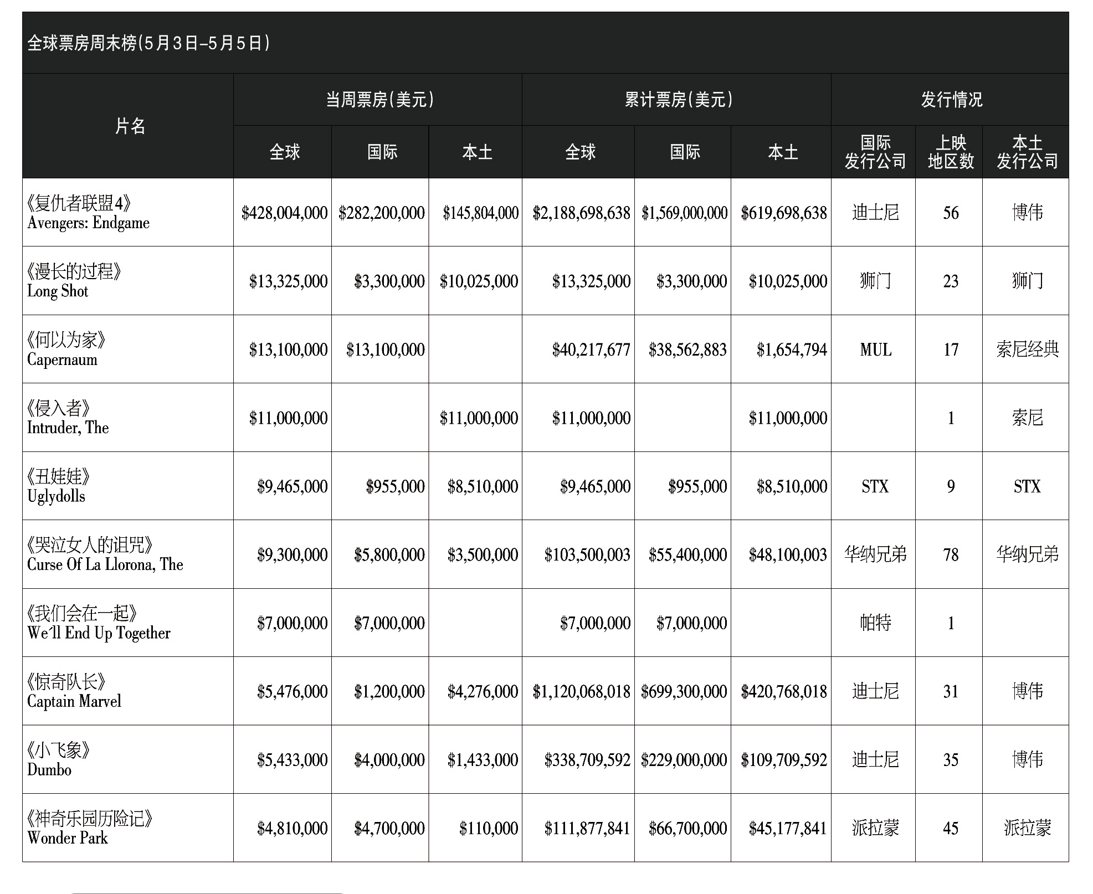Click the 国际发行公司 column header

[x=875, y=152]
